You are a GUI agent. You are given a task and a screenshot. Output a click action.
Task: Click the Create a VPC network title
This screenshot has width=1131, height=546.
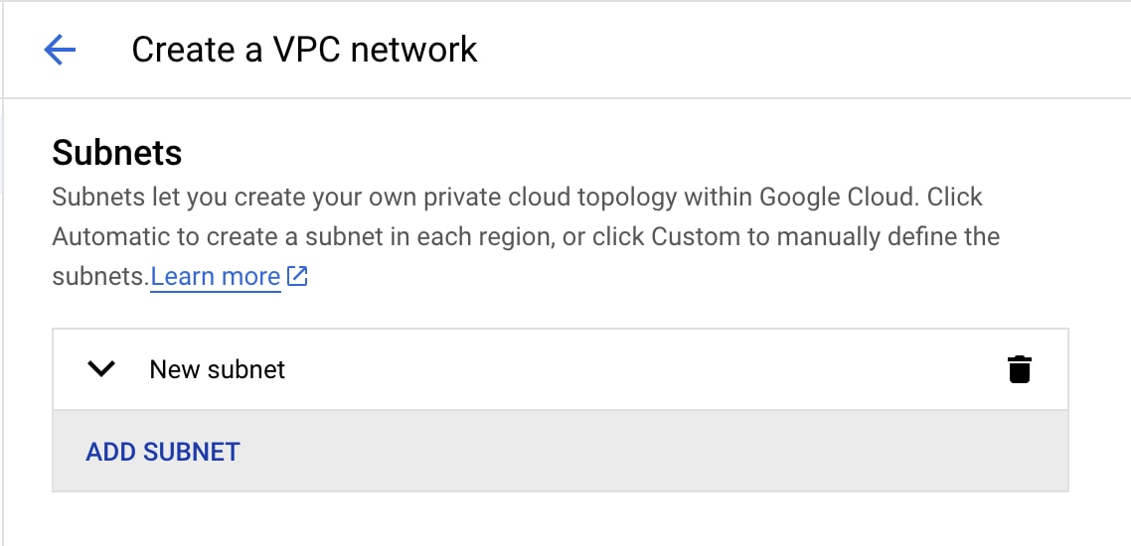[x=304, y=50]
